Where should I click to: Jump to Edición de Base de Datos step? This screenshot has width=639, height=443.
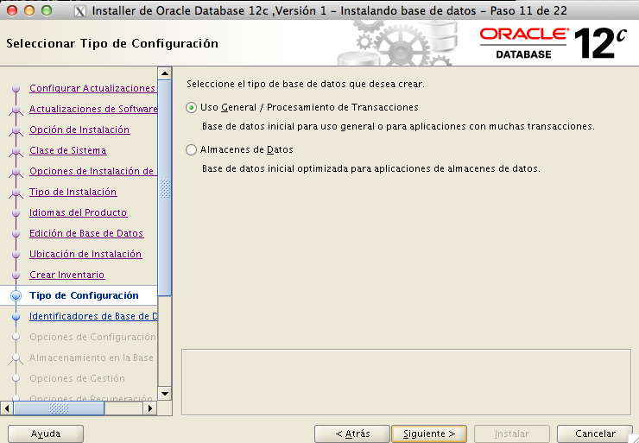tap(86, 233)
